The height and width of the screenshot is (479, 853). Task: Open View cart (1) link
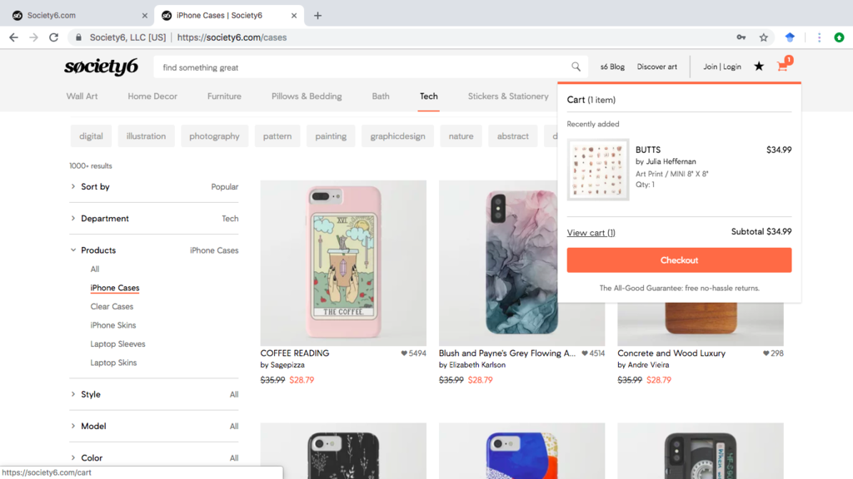pos(591,233)
